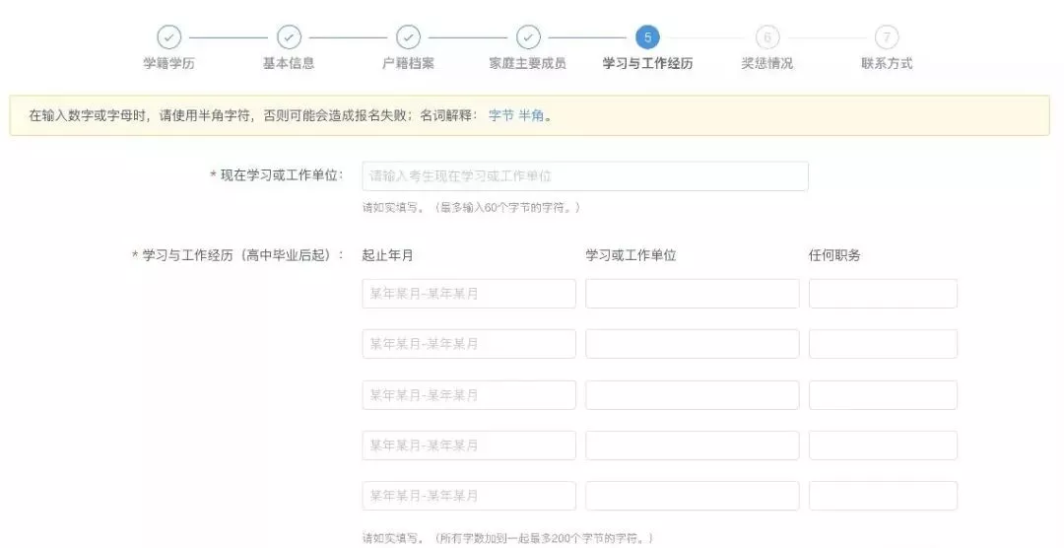The image size is (1064, 548).
Task: Focus the fourth row 任何职务 field
Action: coord(883,445)
